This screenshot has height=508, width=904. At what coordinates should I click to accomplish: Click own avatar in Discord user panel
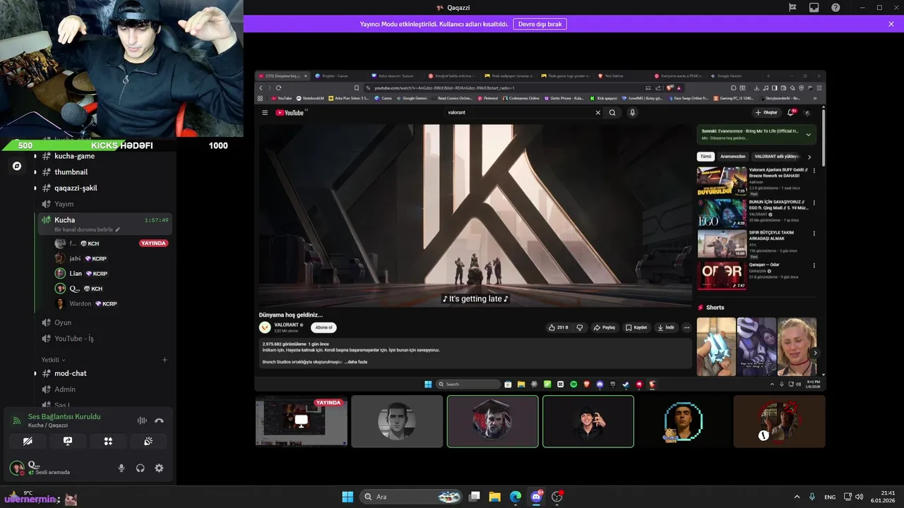17,468
